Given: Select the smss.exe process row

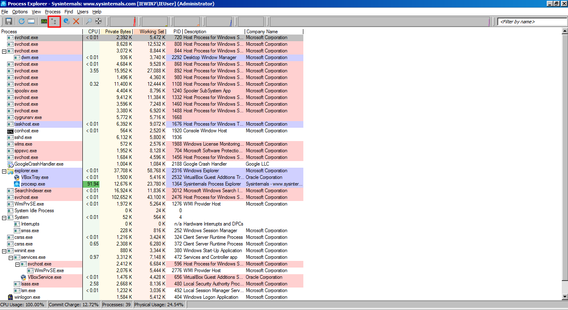Looking at the screenshot, I should [151, 231].
